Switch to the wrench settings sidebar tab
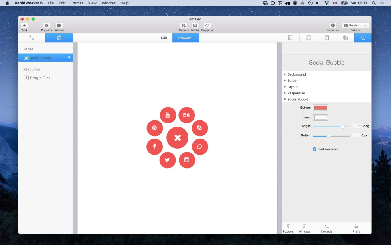 32,38
